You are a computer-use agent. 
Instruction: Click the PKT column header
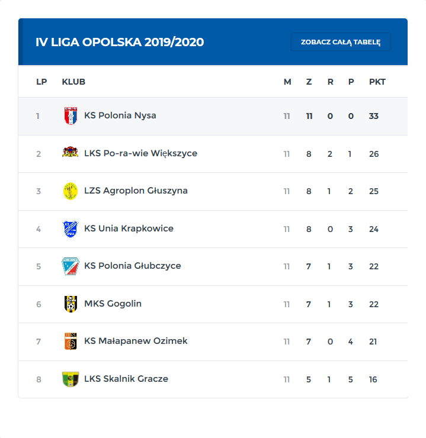pos(377,82)
